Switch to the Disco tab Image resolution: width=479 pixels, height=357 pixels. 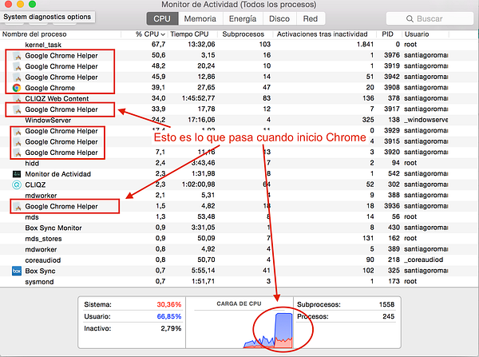coord(279,18)
